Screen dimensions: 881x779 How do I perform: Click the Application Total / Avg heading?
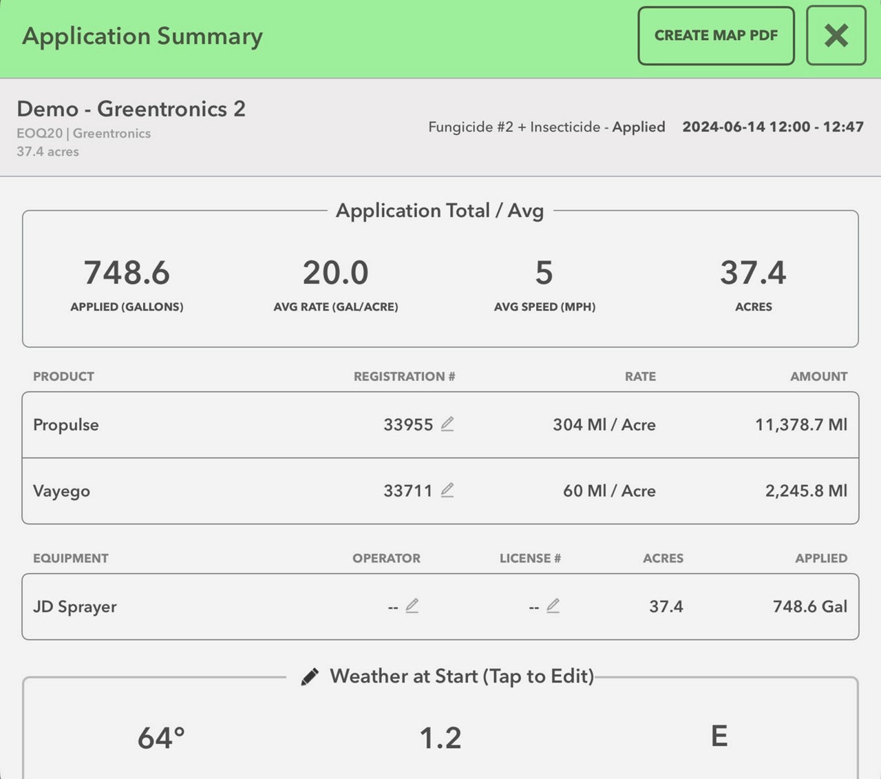[440, 211]
